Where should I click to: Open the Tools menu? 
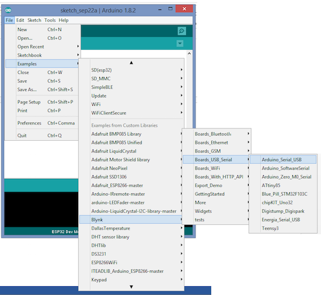point(50,20)
